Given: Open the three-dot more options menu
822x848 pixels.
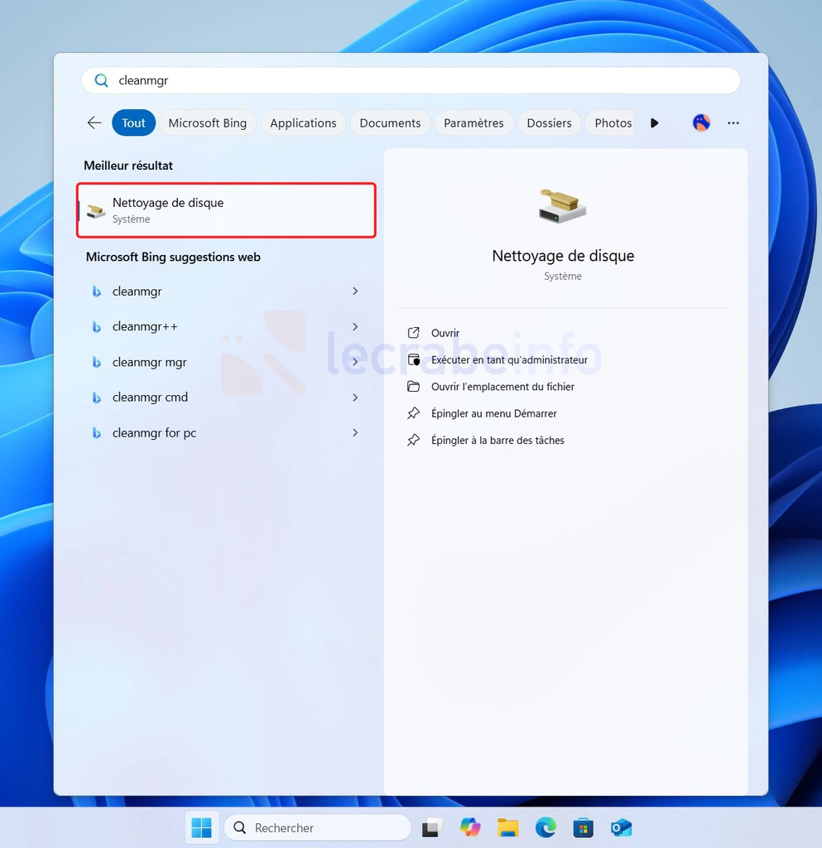Looking at the screenshot, I should (x=733, y=123).
